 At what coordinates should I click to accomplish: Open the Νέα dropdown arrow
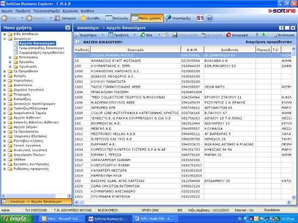pos(160,35)
